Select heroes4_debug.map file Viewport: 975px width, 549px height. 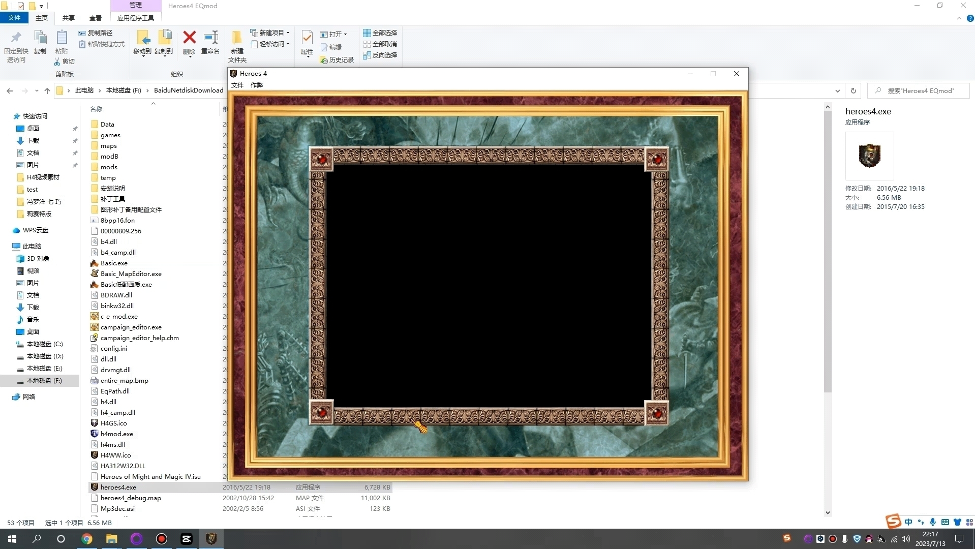[131, 498]
